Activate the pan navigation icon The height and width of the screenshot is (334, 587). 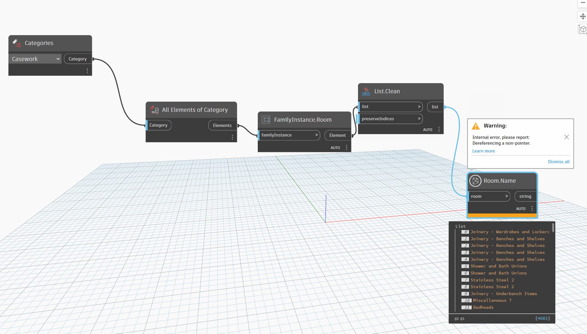click(x=582, y=17)
